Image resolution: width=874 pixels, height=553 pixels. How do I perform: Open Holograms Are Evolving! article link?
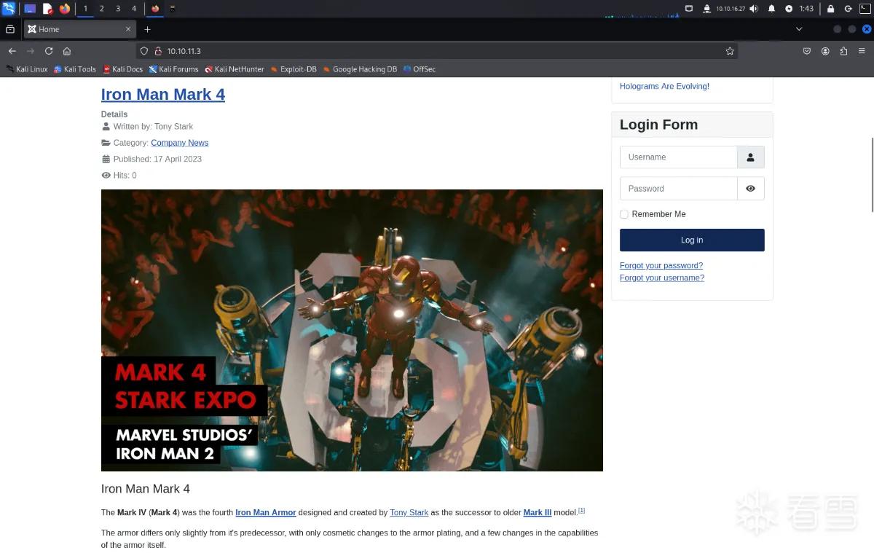click(x=664, y=86)
